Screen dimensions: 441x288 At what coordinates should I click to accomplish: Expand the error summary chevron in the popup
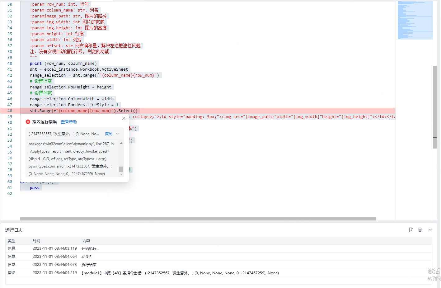tap(117, 134)
